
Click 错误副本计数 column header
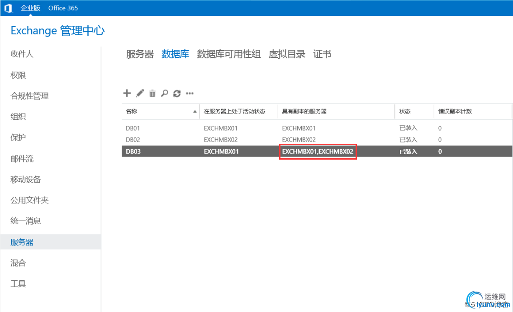(455, 112)
